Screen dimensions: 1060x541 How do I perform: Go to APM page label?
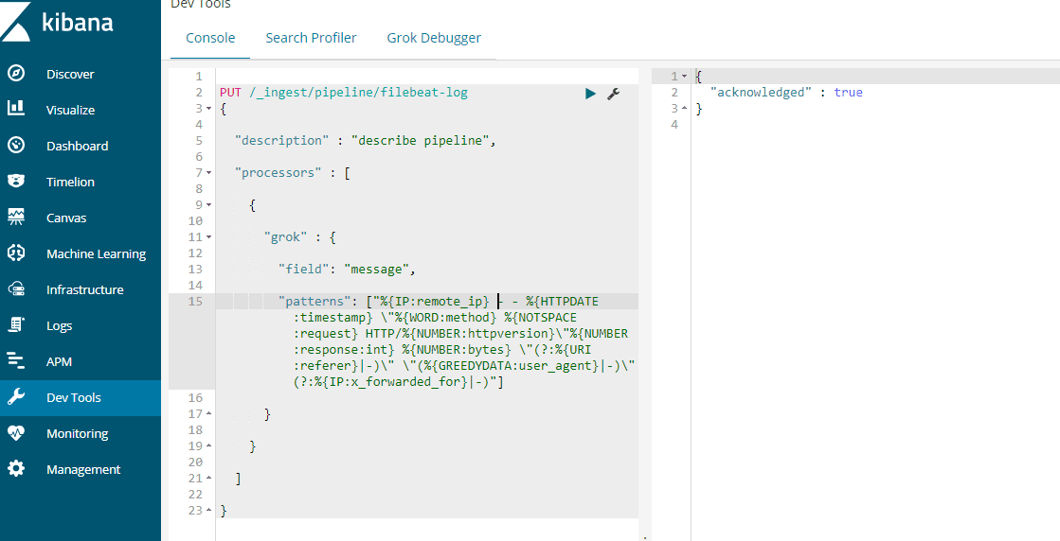[x=60, y=361]
